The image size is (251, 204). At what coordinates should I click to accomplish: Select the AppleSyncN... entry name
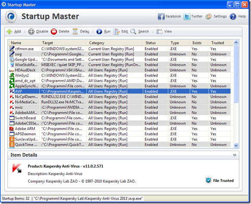point(27,86)
